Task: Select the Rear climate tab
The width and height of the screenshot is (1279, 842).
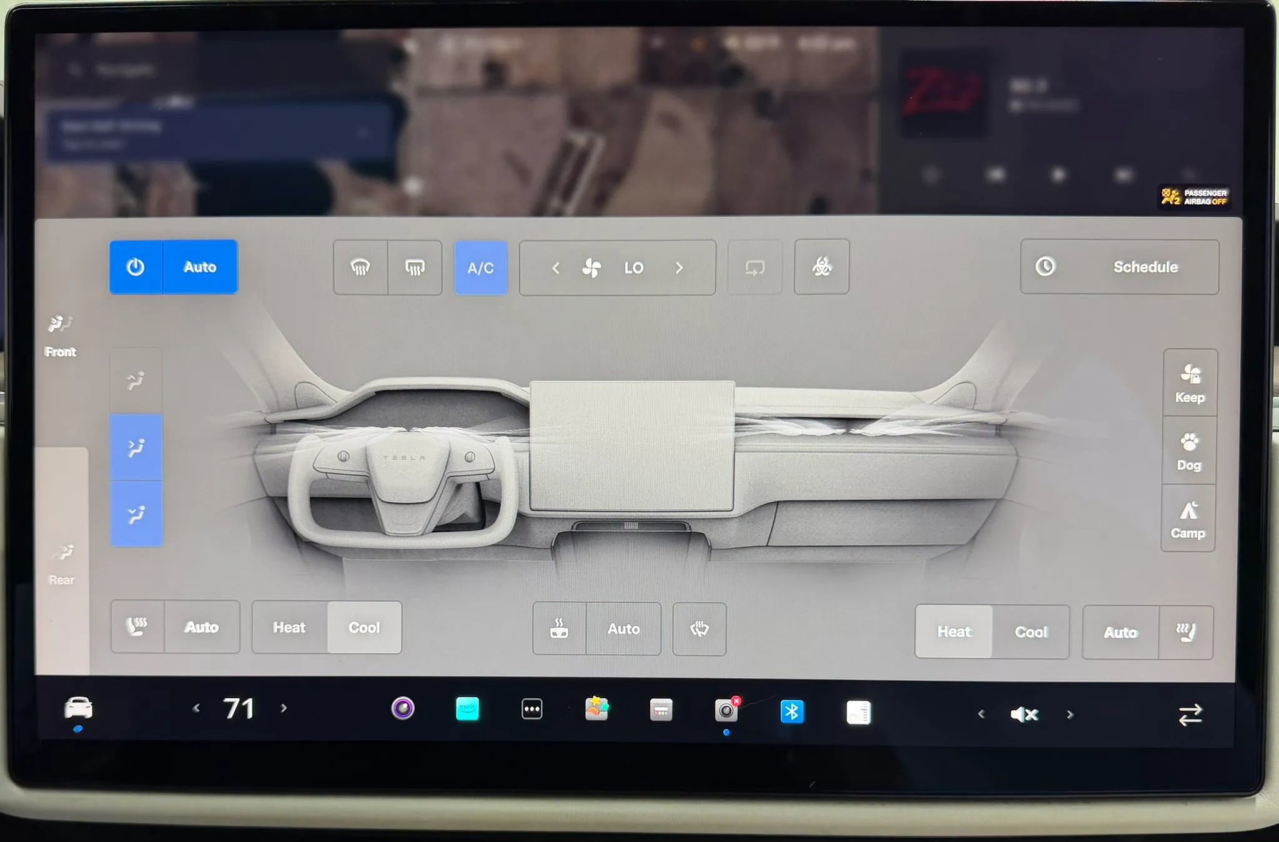Action: [x=62, y=565]
